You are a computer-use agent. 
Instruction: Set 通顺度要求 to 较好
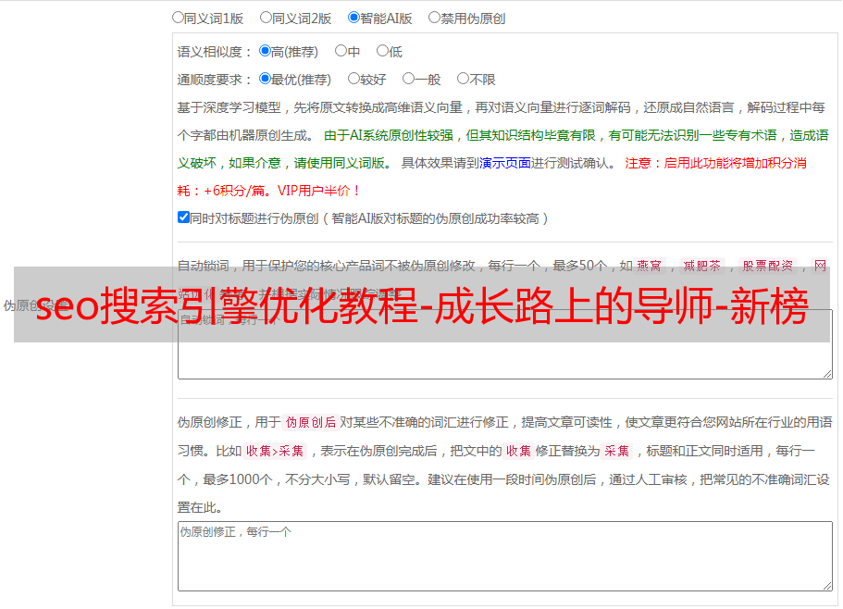[353, 79]
